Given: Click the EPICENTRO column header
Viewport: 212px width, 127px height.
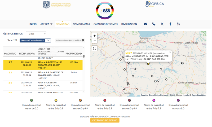Looking at the screenshot, I should click(x=44, y=49).
